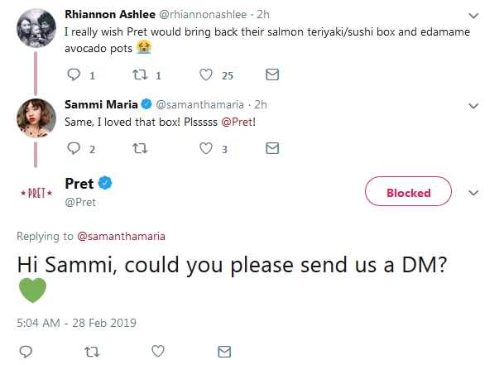Retweet Pret's DM request tweet
Image resolution: width=504 pixels, height=365 pixels.
coord(90,352)
